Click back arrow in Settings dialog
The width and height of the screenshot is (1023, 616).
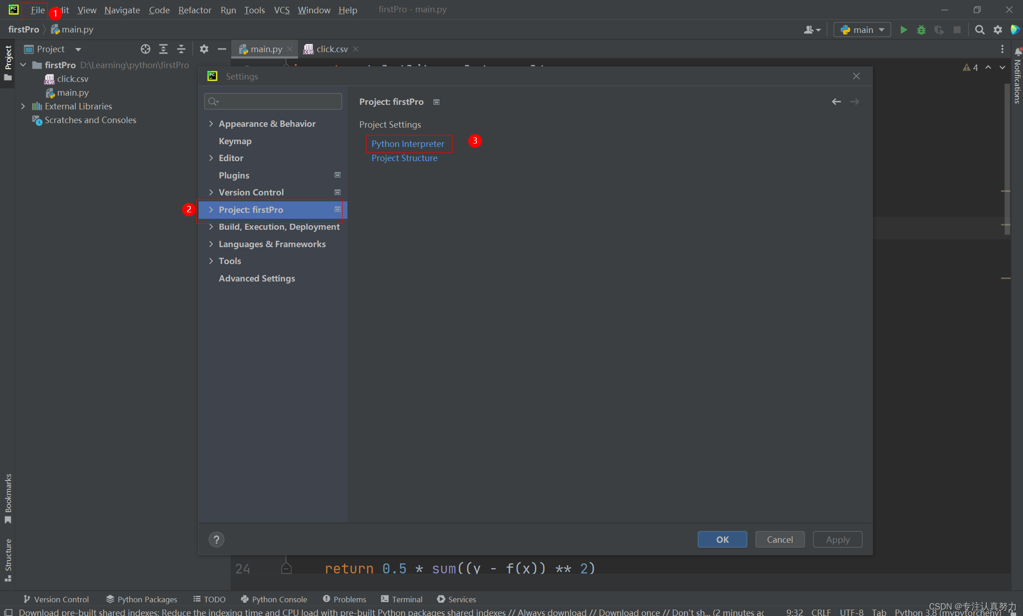836,102
